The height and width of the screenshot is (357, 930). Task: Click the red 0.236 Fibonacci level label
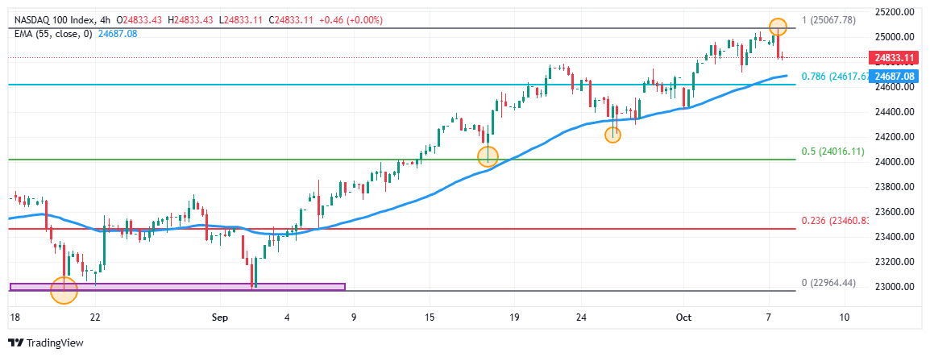[x=834, y=221]
